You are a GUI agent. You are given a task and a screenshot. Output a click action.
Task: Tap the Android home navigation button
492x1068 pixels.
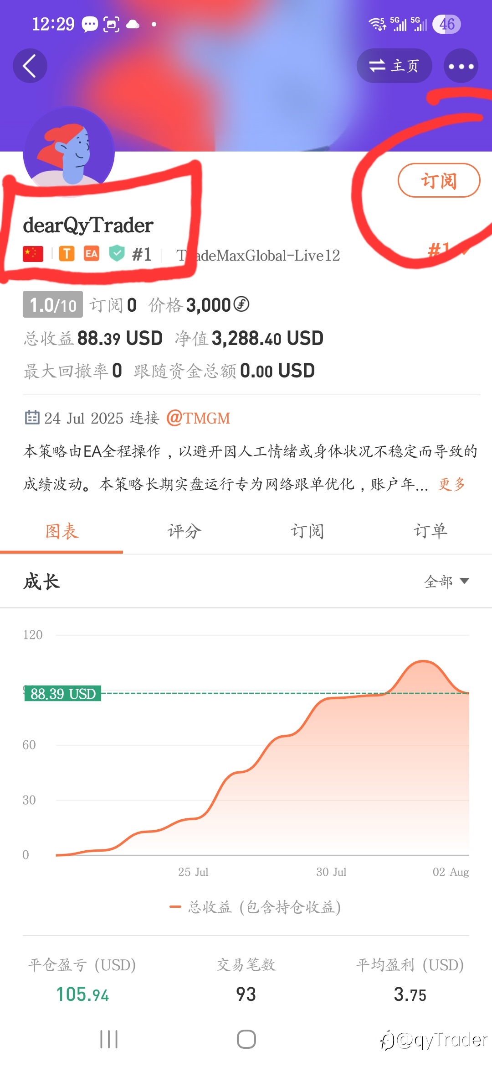pyautogui.click(x=246, y=1039)
